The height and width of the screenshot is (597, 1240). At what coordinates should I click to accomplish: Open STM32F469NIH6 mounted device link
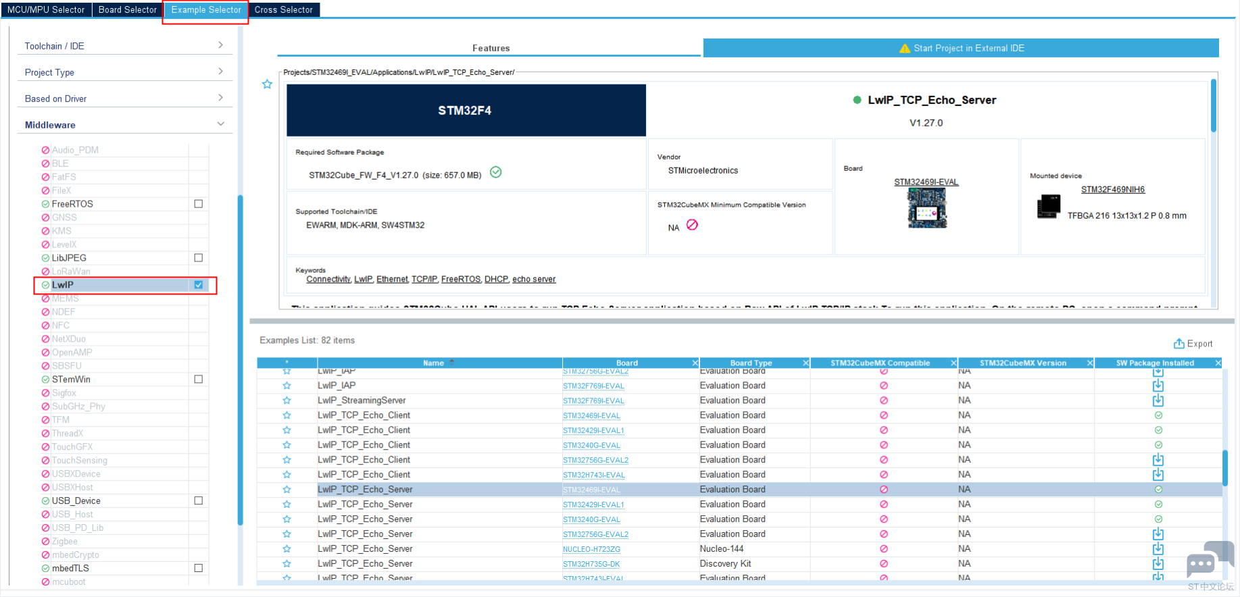(x=1113, y=190)
